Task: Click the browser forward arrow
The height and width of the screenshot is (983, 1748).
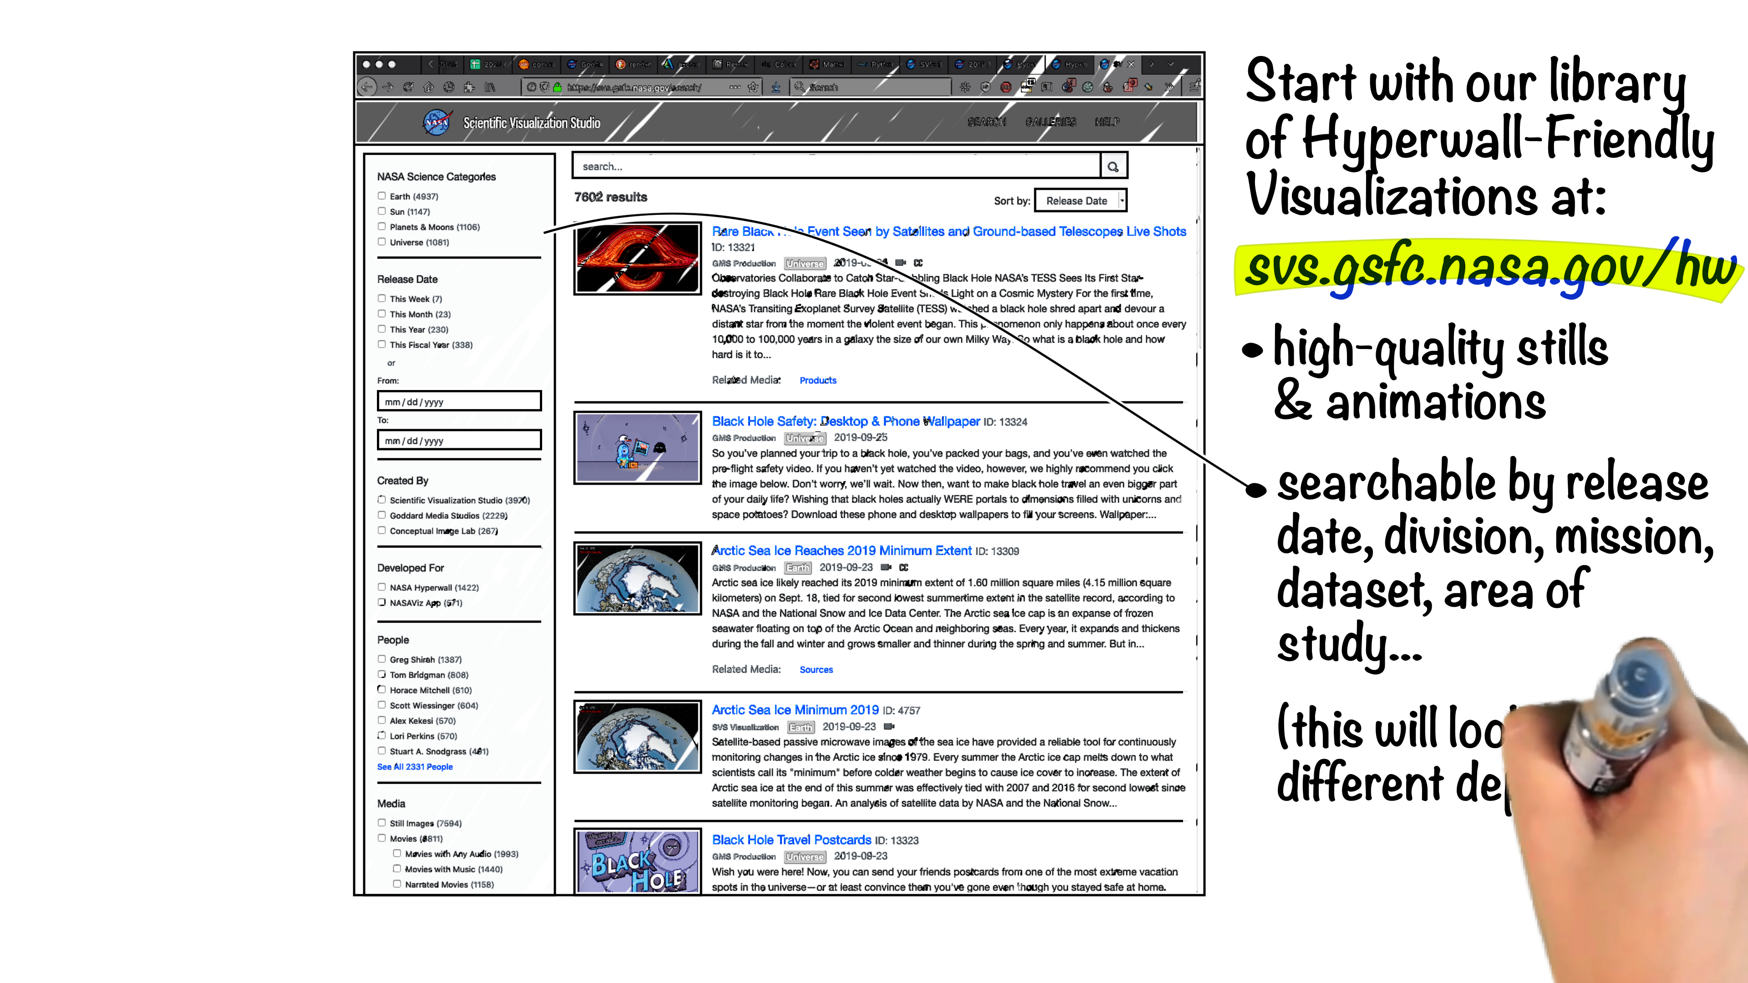Action: click(387, 87)
